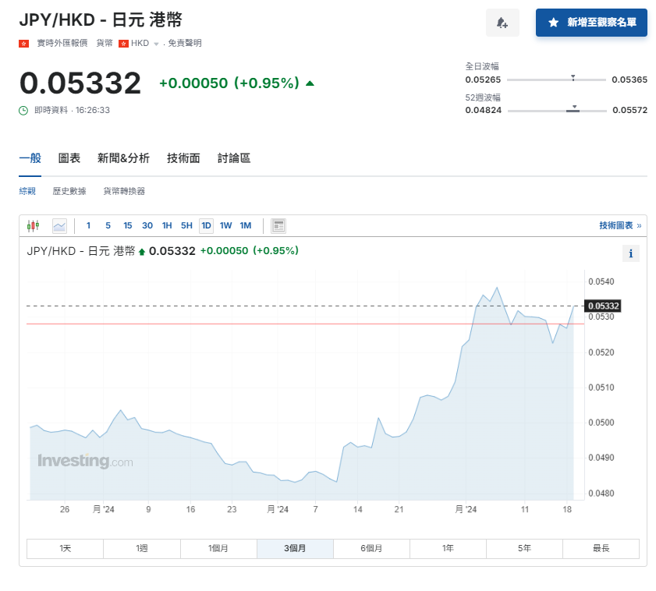Screen dimensions: 656x591
Task: Toggle the 1D chart interval
Action: tap(206, 226)
